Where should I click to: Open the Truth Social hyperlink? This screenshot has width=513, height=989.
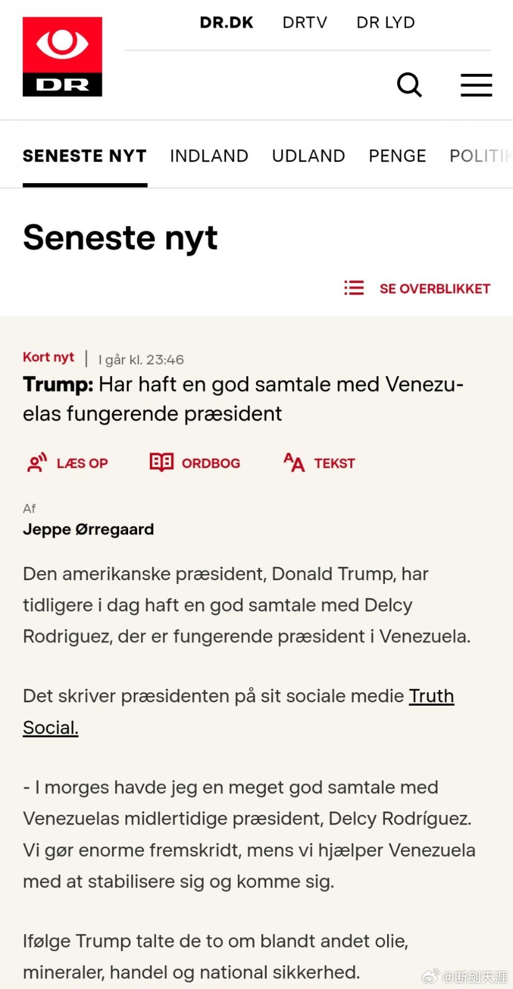tap(238, 711)
